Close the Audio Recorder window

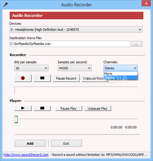tap(146, 4)
